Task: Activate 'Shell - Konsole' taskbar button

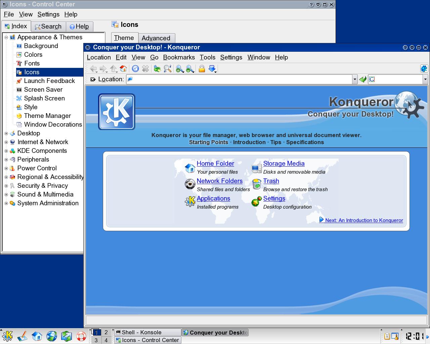Action: 148,332
